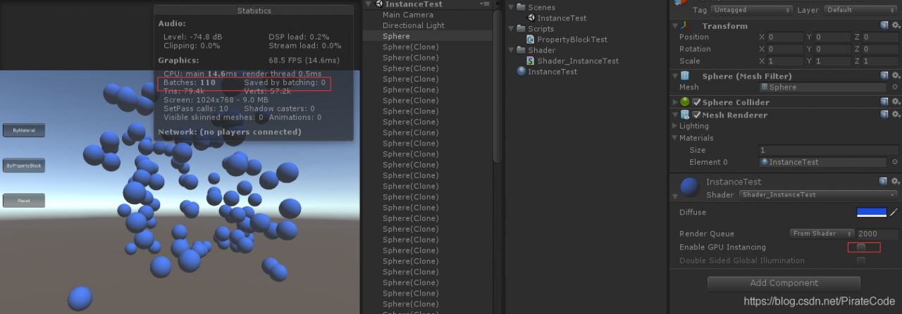Click the Mesh Renderer component icon
The height and width of the screenshot is (314, 902).
coord(684,114)
